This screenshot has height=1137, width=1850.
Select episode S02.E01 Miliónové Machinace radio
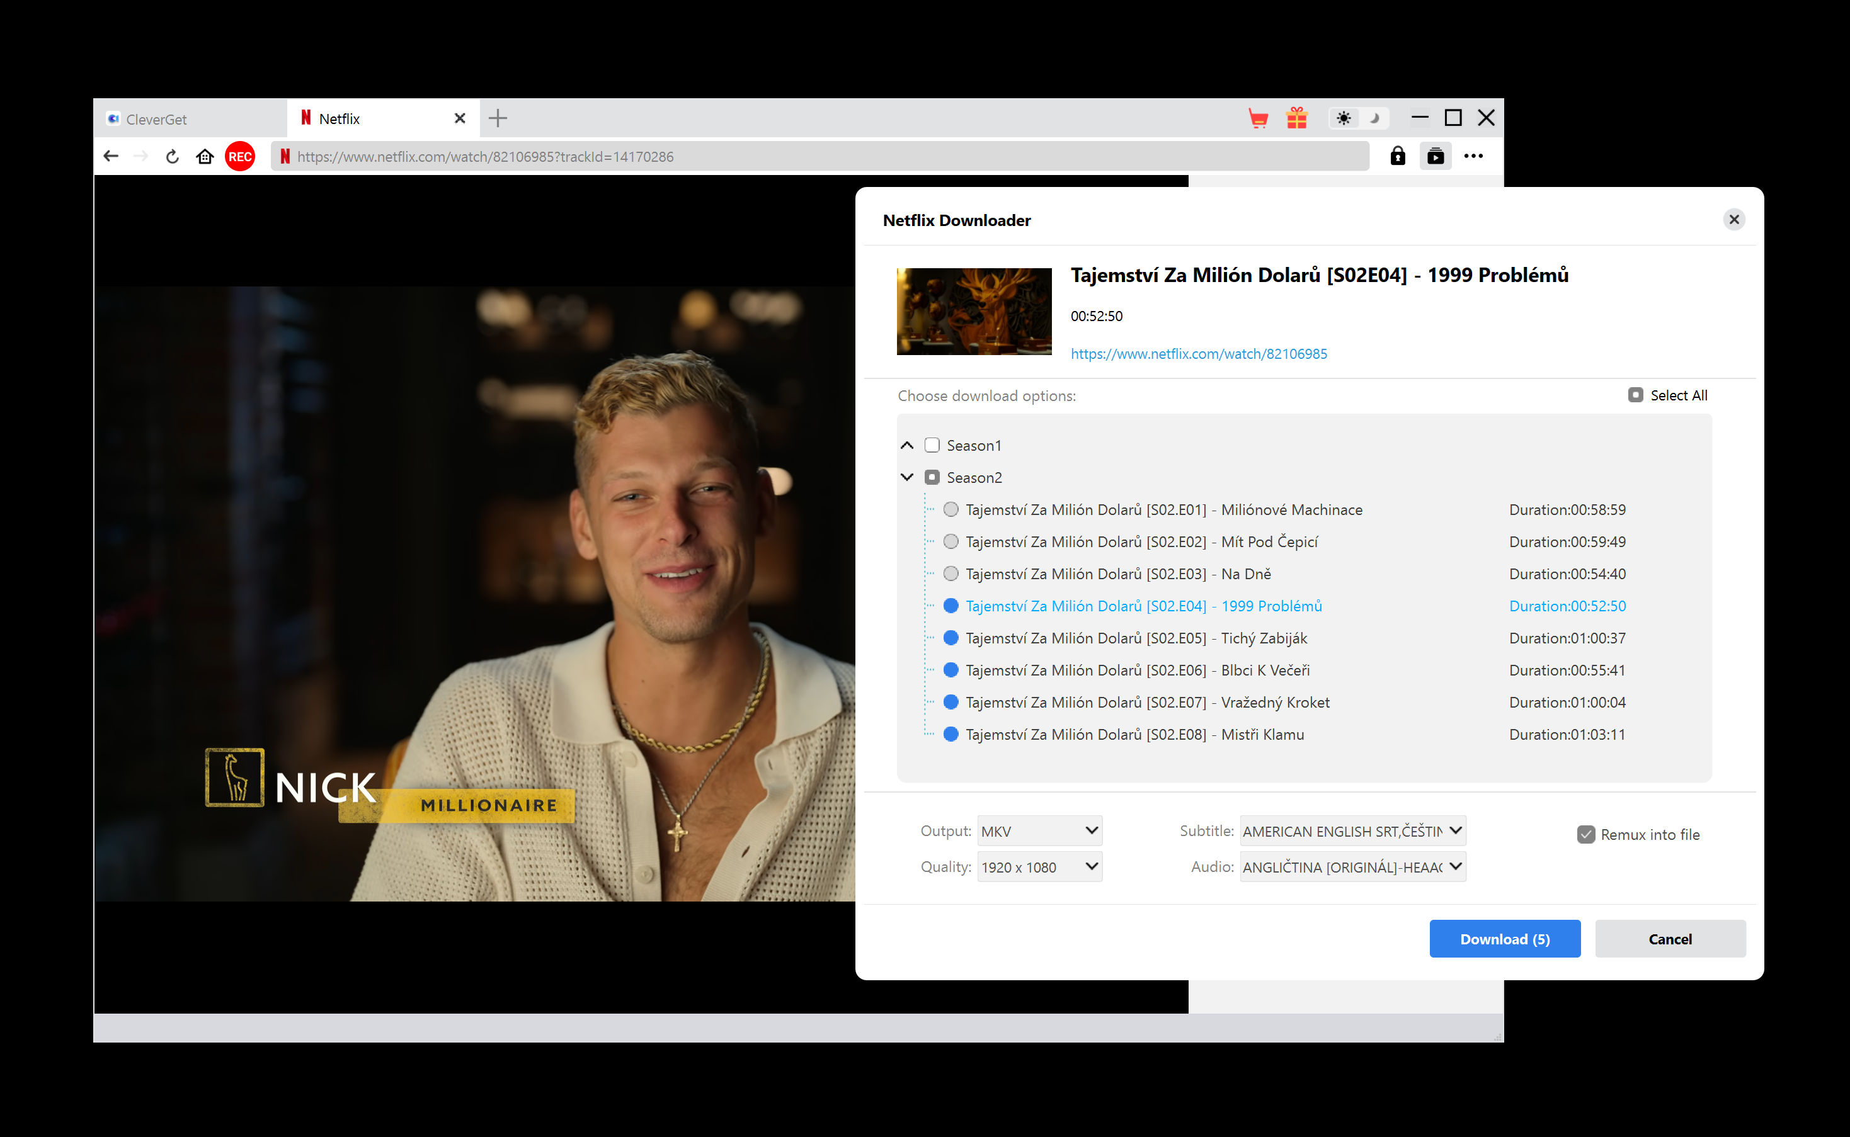(951, 509)
